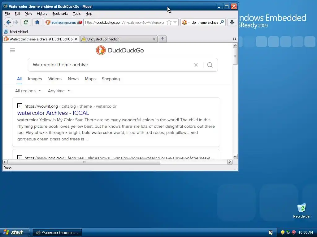Viewport: 317px width, 237px height.
Task: Maximize the Mypal browser window
Action: click(x=227, y=6)
